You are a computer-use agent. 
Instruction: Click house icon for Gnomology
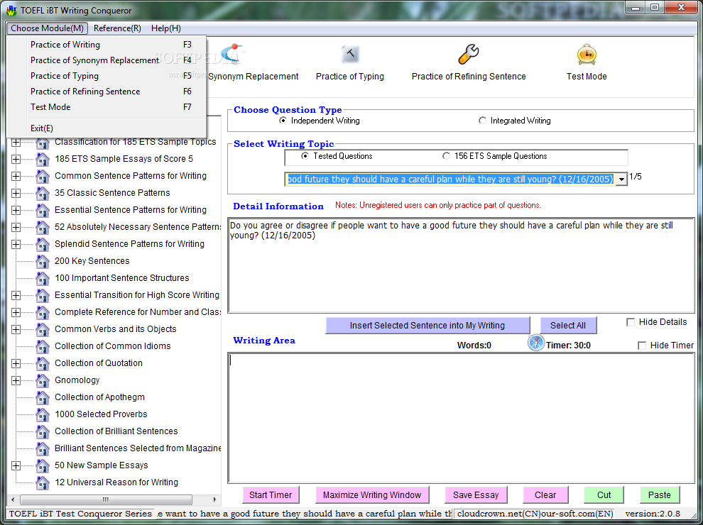click(42, 380)
